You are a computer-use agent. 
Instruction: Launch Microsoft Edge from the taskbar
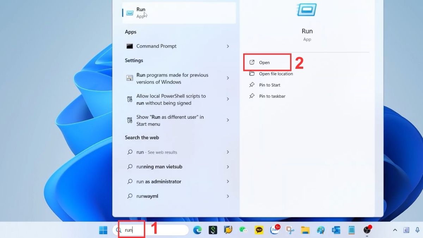coord(197,230)
